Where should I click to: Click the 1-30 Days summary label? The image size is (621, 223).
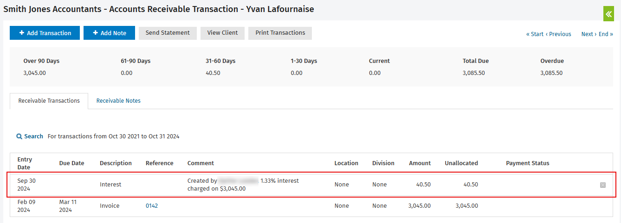[304, 61]
